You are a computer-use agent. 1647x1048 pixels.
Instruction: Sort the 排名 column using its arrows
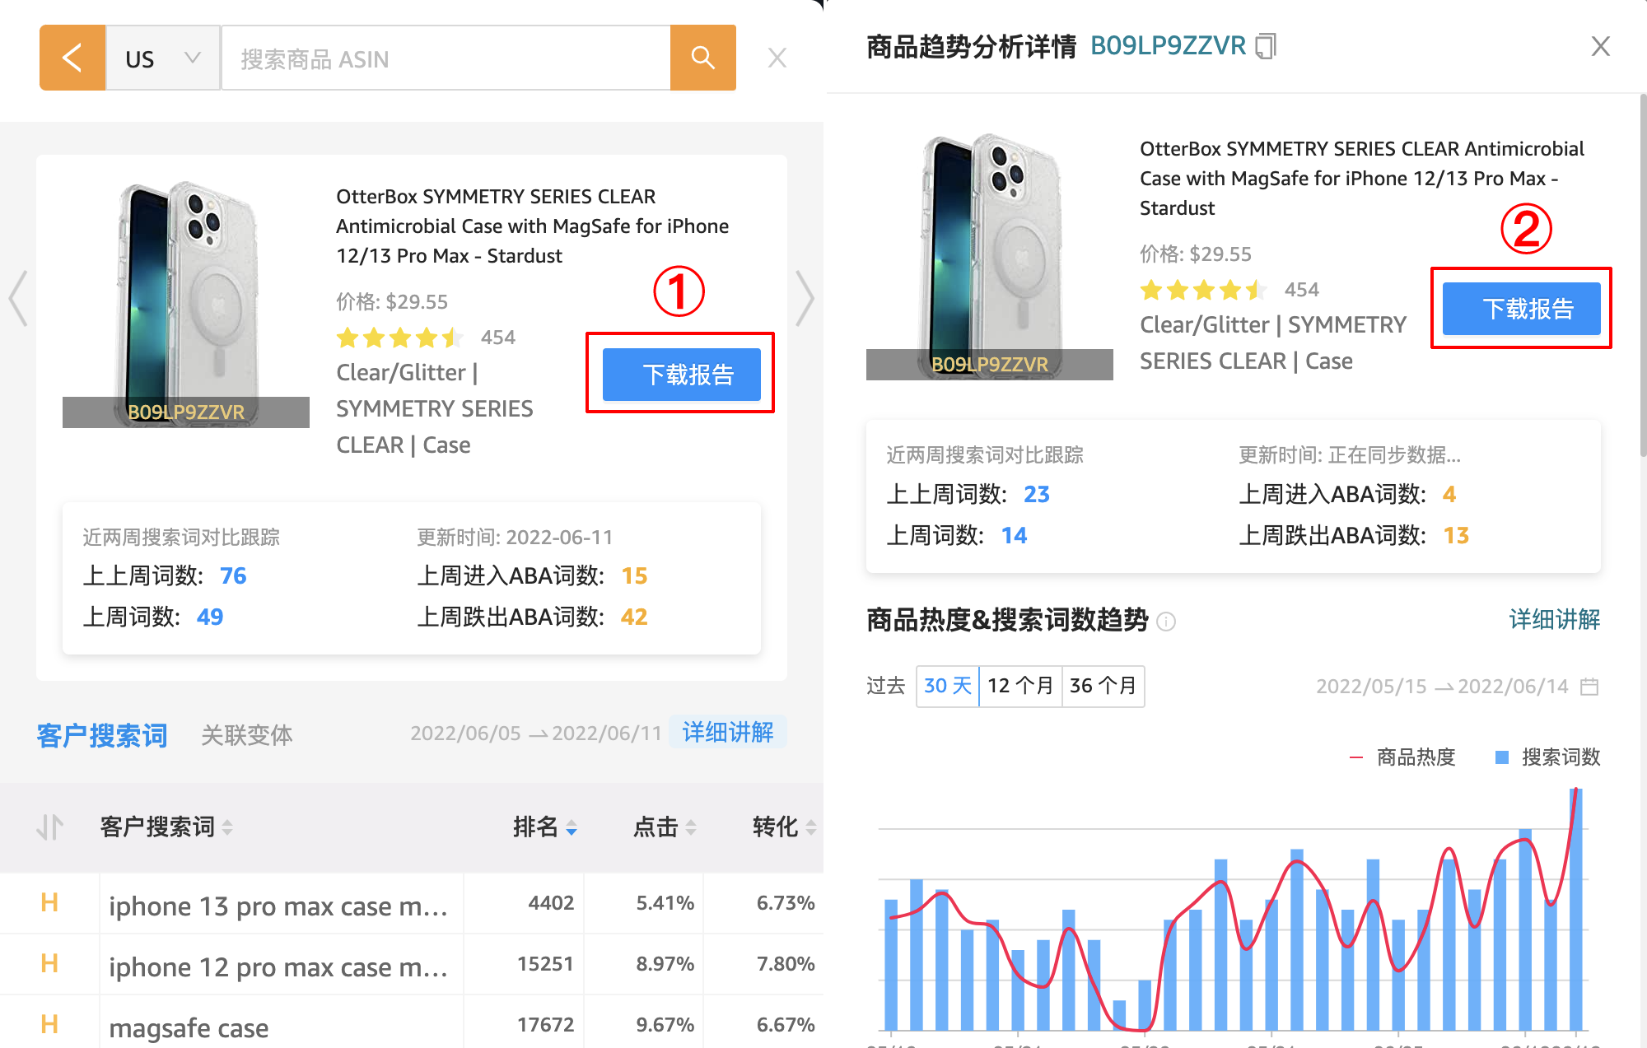[572, 827]
